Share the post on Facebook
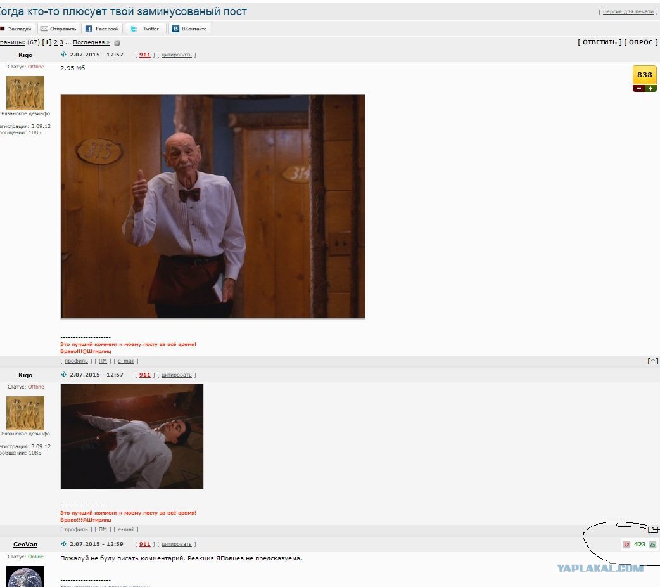This screenshot has width=660, height=587. [102, 29]
